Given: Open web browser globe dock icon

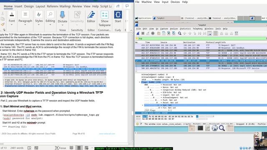Looking at the screenshot, I should tap(214, 128).
